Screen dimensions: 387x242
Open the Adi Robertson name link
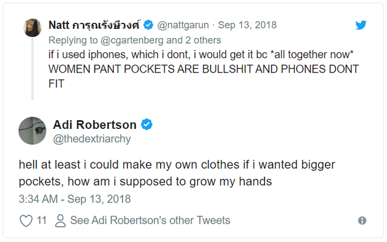[94, 124]
